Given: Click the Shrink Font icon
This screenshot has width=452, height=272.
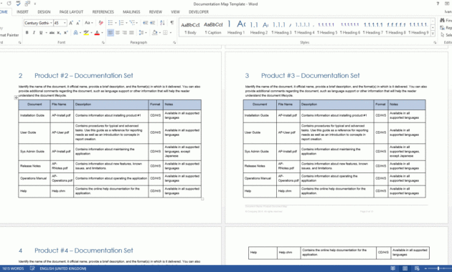Looking at the screenshot, I should tap(77, 23).
